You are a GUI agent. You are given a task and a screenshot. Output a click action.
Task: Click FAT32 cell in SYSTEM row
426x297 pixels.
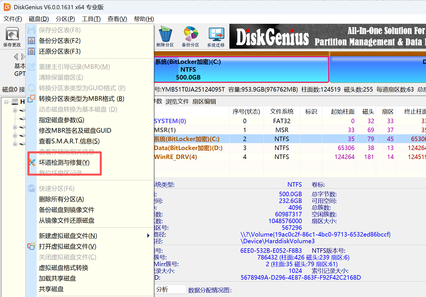(x=282, y=121)
